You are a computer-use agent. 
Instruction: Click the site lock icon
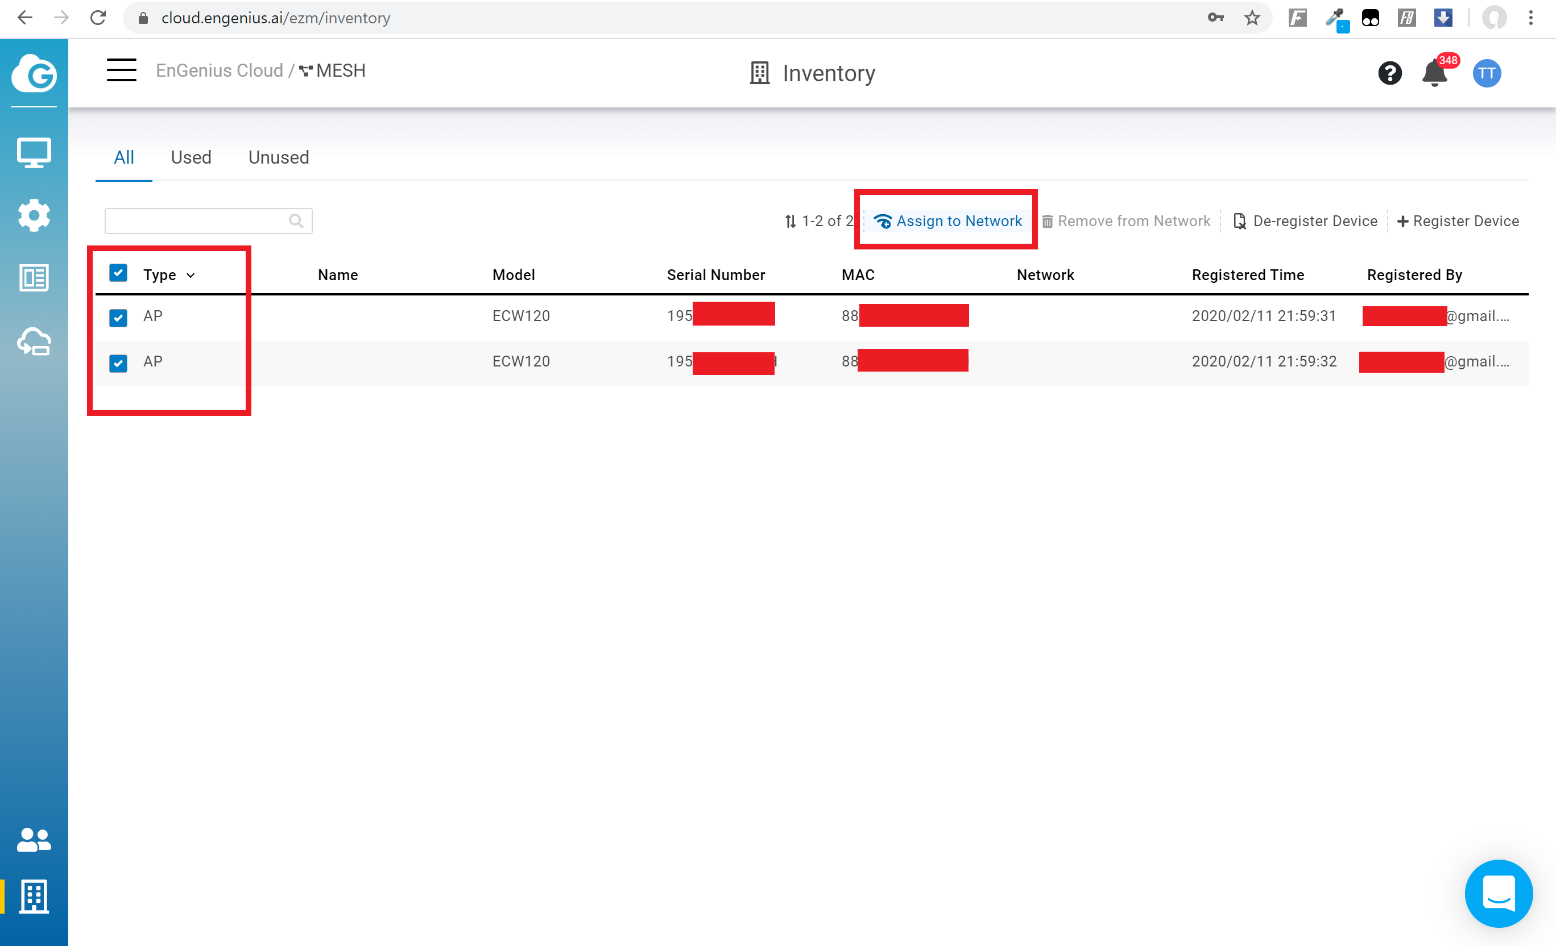[x=143, y=18]
